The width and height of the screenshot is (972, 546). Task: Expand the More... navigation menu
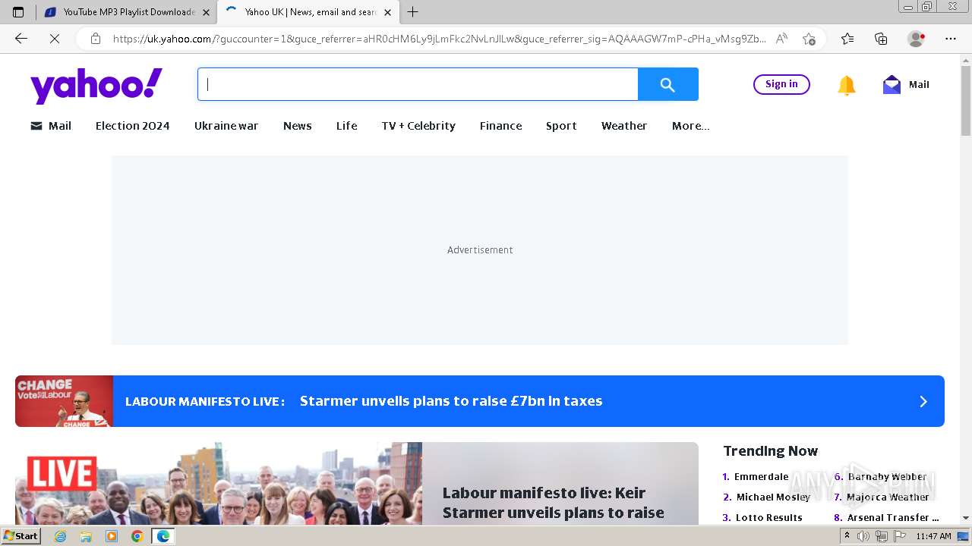pyautogui.click(x=690, y=126)
